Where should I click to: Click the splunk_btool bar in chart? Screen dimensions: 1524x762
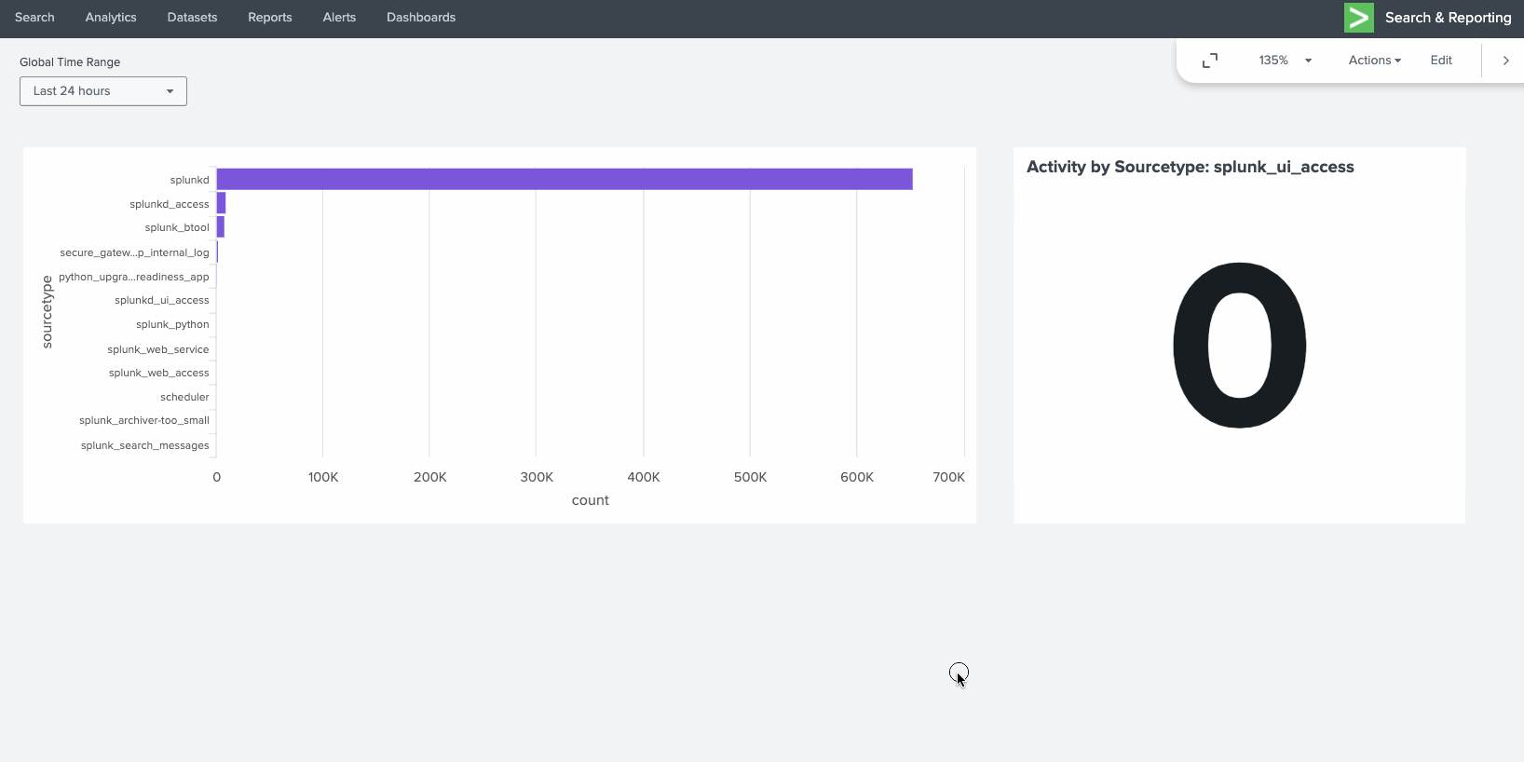pyautogui.click(x=221, y=227)
